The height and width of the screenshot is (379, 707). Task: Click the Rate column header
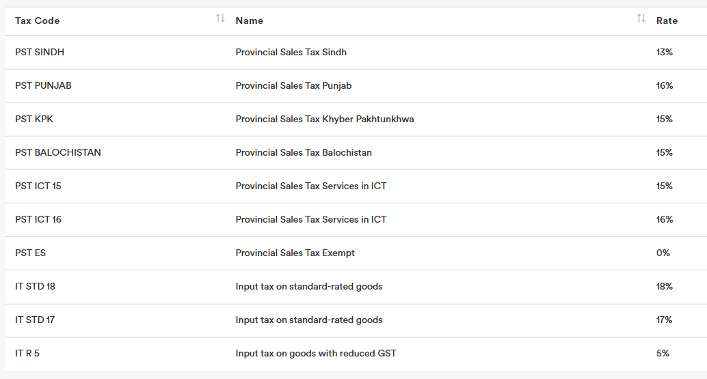(667, 20)
